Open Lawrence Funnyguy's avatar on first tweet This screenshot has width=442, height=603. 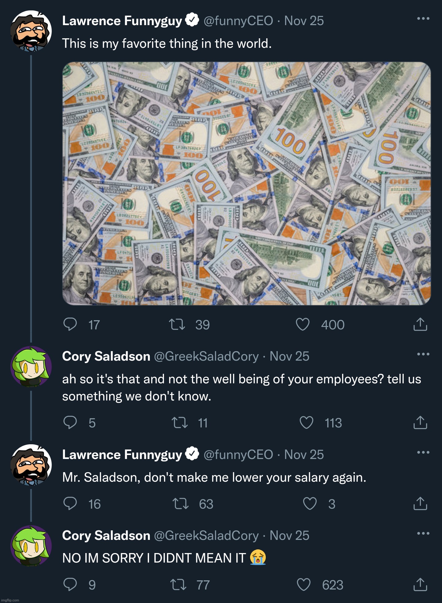pyautogui.click(x=31, y=31)
